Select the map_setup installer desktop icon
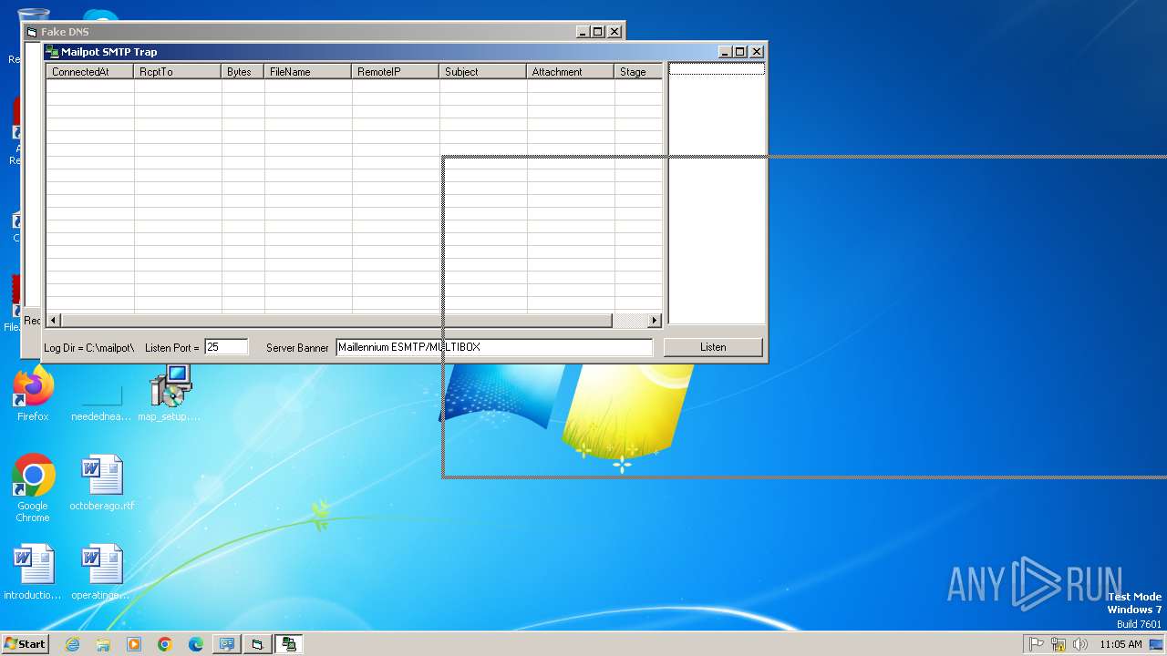The image size is (1167, 656). [x=170, y=394]
